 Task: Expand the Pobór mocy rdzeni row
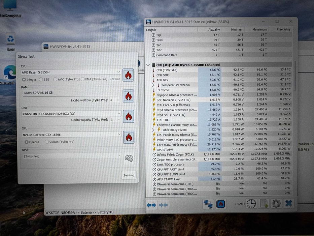pos(153,130)
